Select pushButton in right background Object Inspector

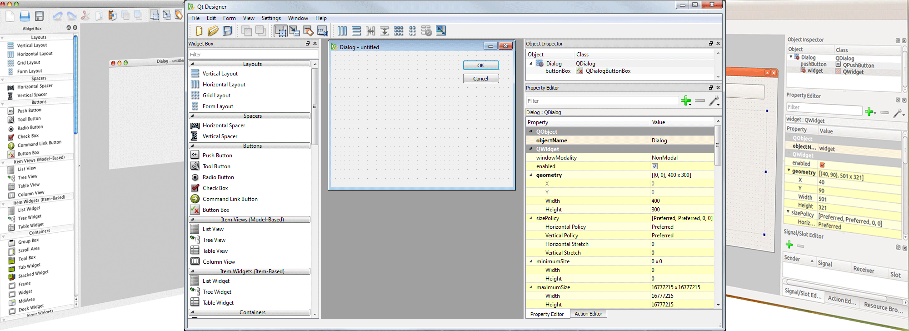point(814,64)
